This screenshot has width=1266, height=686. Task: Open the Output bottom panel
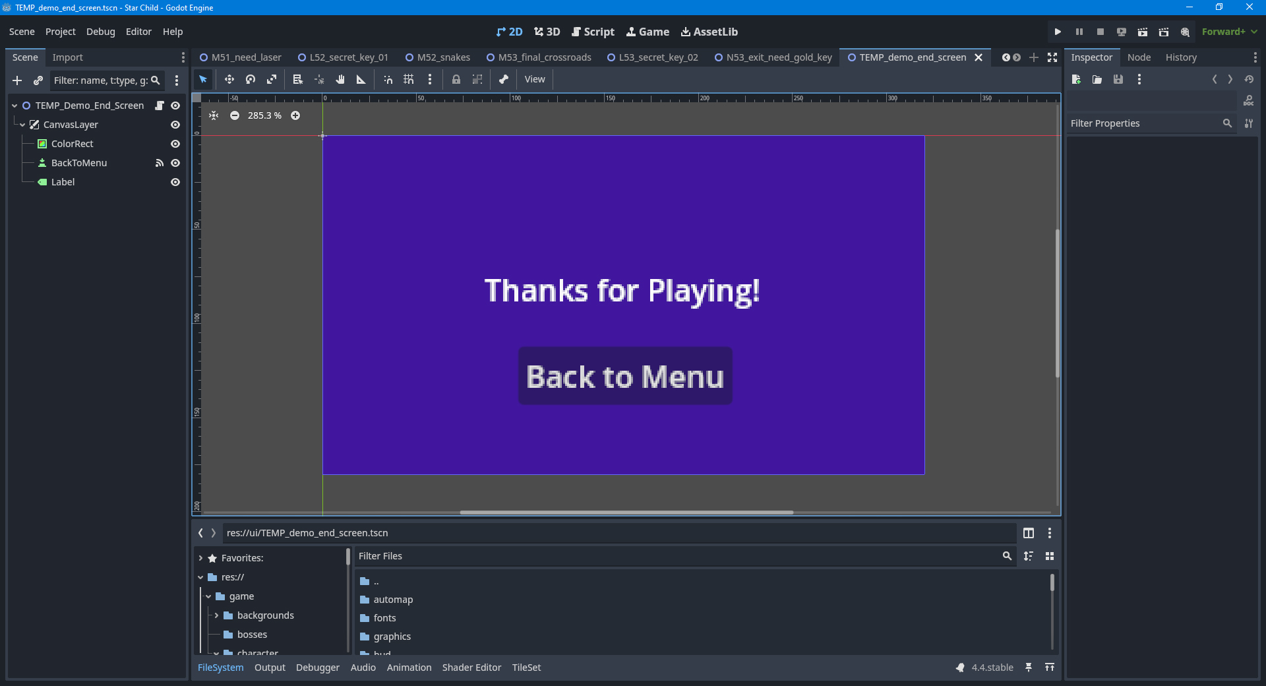(x=270, y=668)
